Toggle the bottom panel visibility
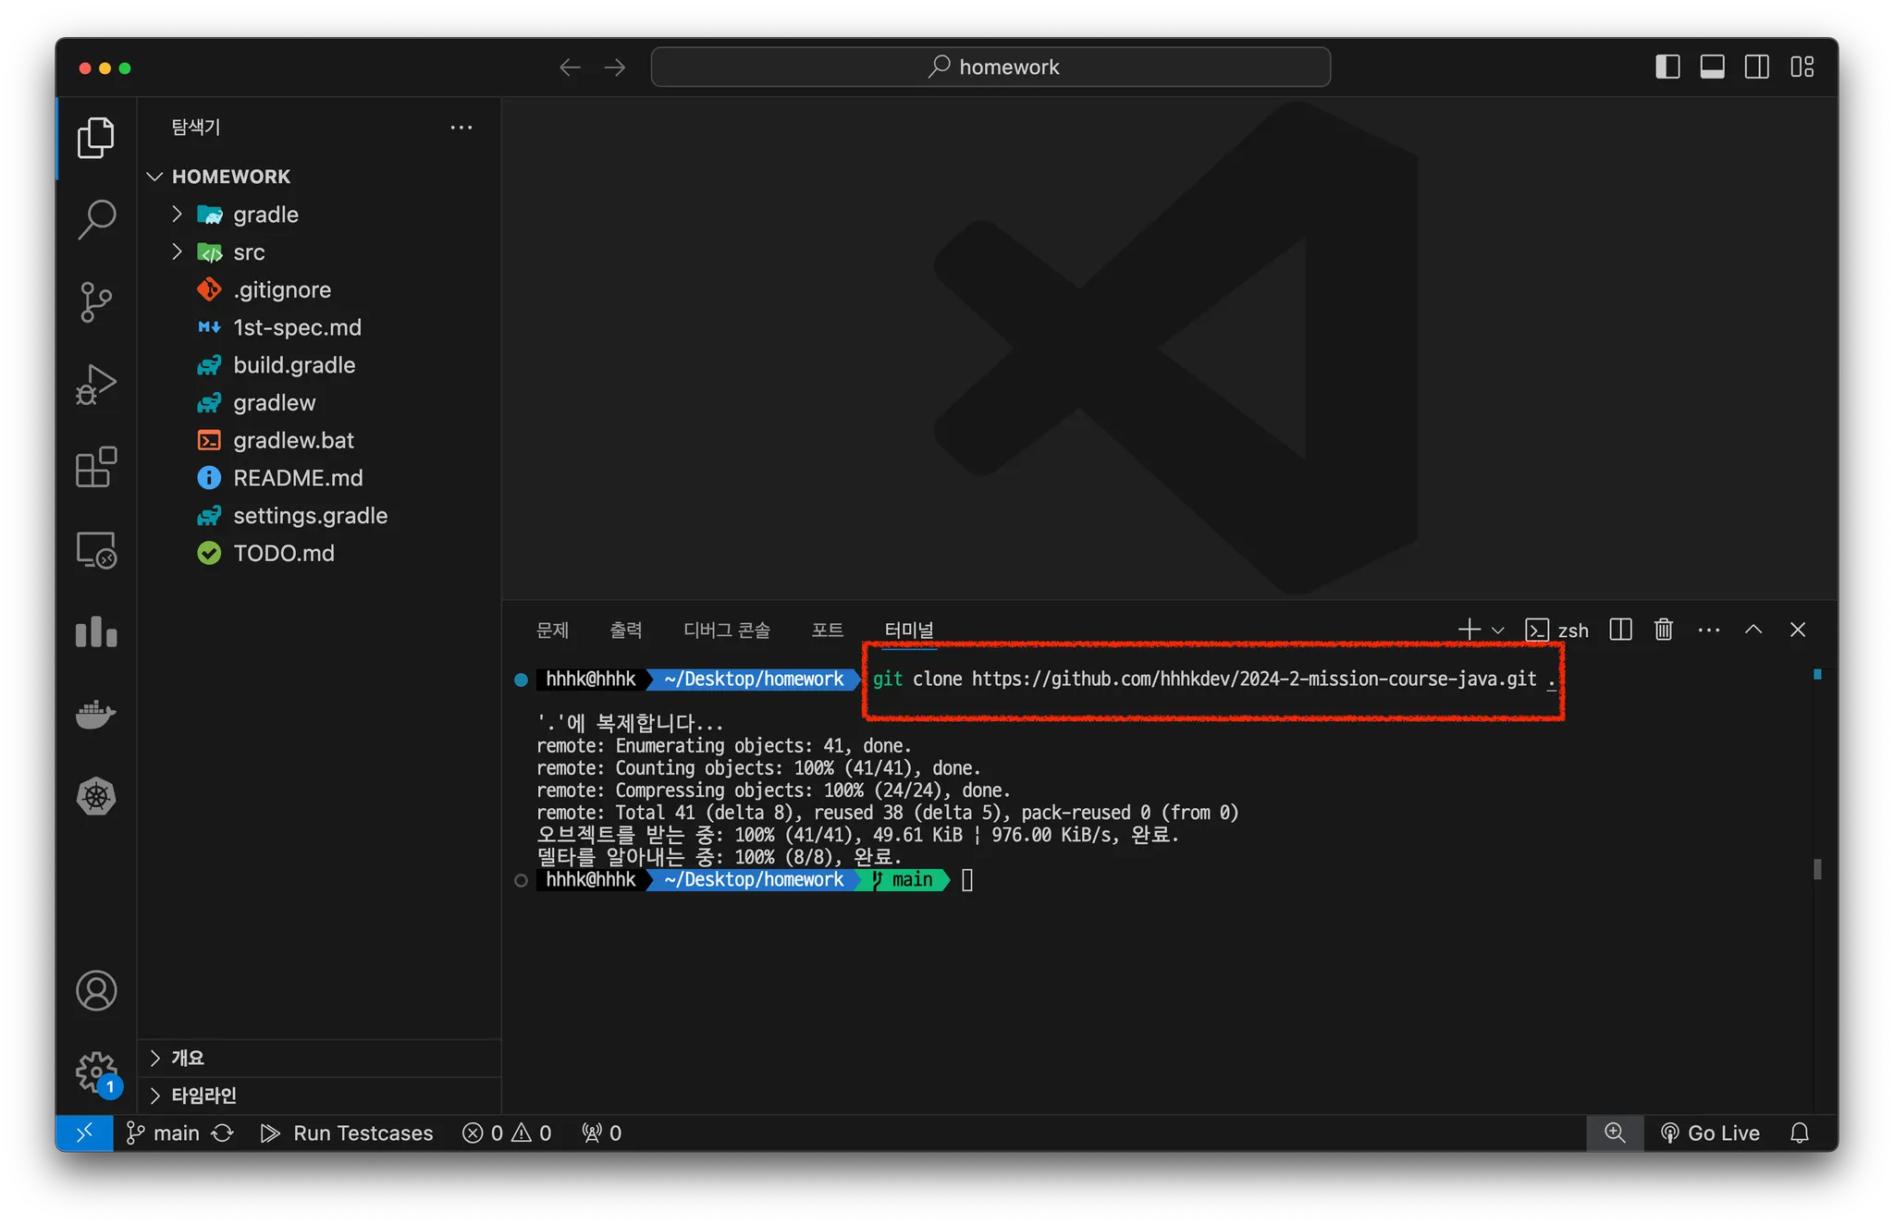The height and width of the screenshot is (1225, 1894). pos(1712,67)
